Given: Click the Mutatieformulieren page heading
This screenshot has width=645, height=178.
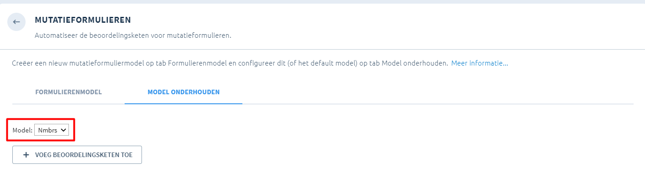Looking at the screenshot, I should pos(83,20).
